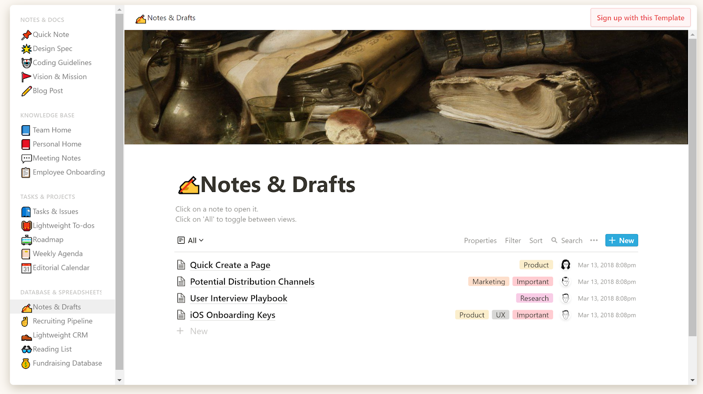Select Recruiting Pipeline in the sidebar
The height and width of the screenshot is (394, 703).
62,321
